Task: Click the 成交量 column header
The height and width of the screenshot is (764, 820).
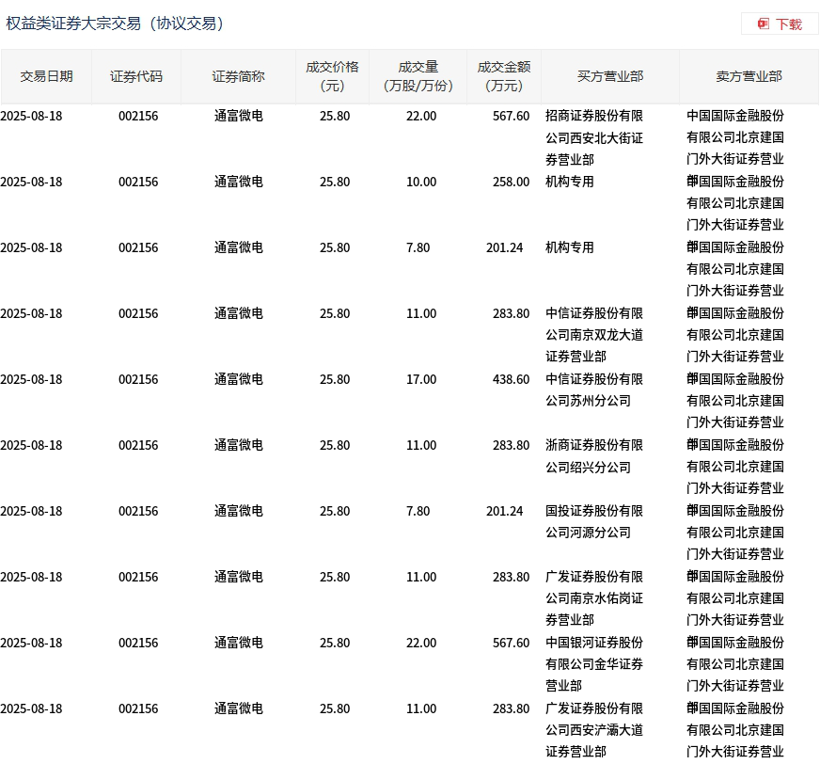Action: (x=418, y=76)
